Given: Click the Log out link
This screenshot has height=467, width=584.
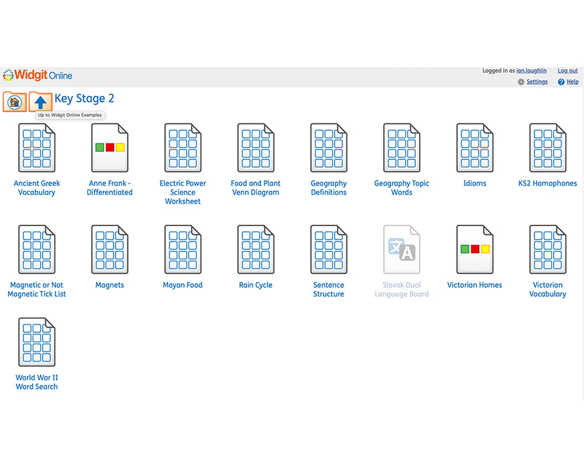Looking at the screenshot, I should coord(567,71).
